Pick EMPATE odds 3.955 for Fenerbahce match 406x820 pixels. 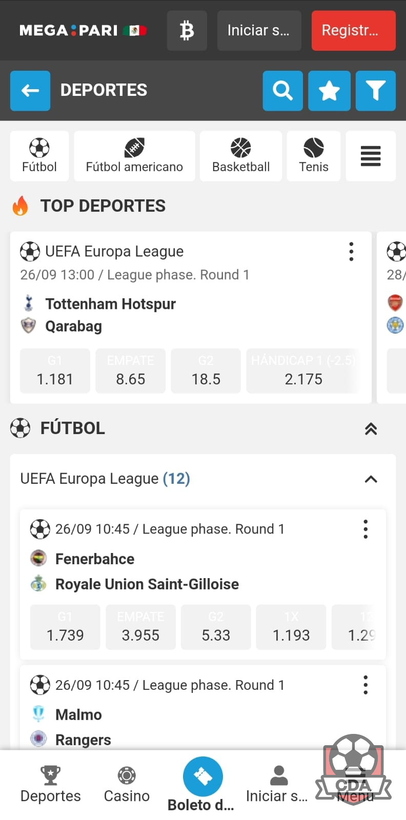point(140,627)
